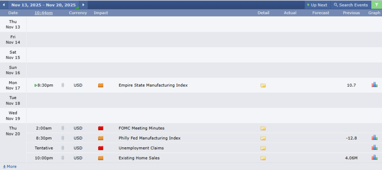
Task: Open graph for Empire State Manufacturing Index
Action: (x=374, y=85)
